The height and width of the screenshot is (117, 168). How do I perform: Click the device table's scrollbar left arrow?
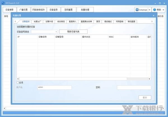tap(18, 79)
